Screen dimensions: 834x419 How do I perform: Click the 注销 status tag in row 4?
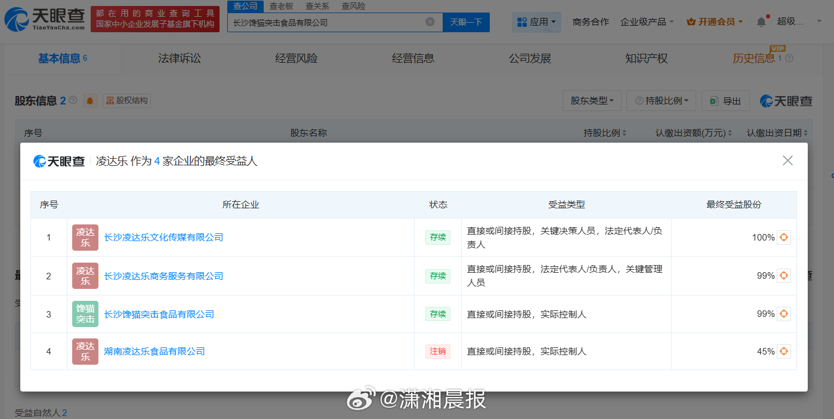(438, 352)
